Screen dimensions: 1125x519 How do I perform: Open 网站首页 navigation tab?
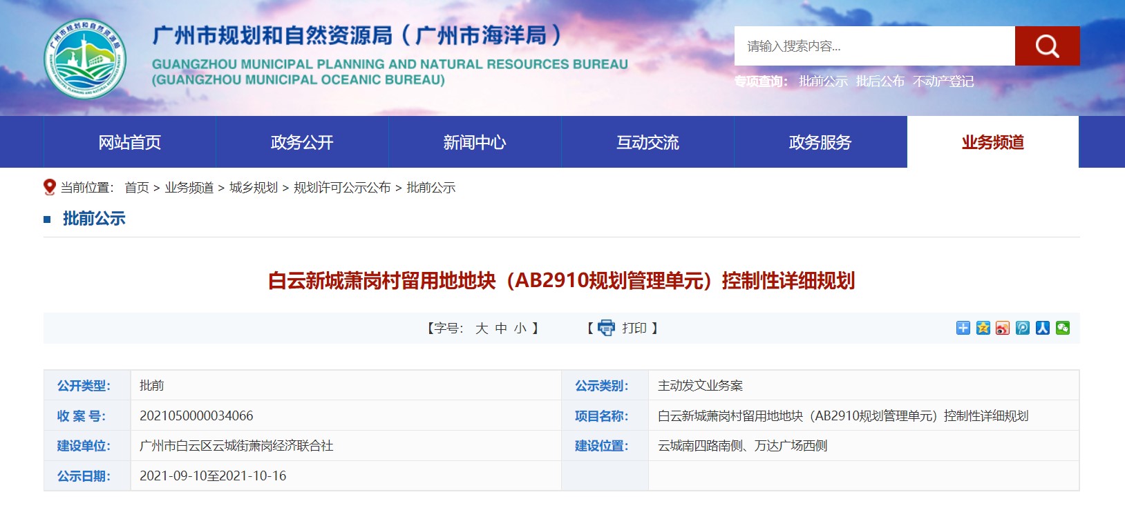pos(130,142)
